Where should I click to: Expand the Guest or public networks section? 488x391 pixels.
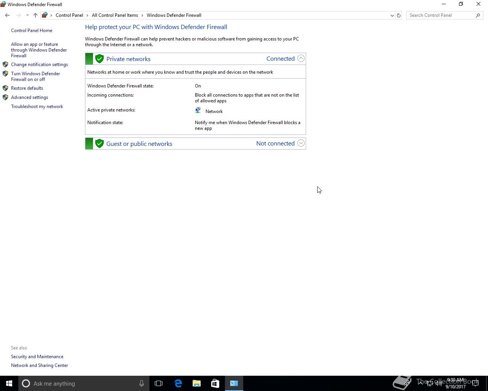(301, 143)
